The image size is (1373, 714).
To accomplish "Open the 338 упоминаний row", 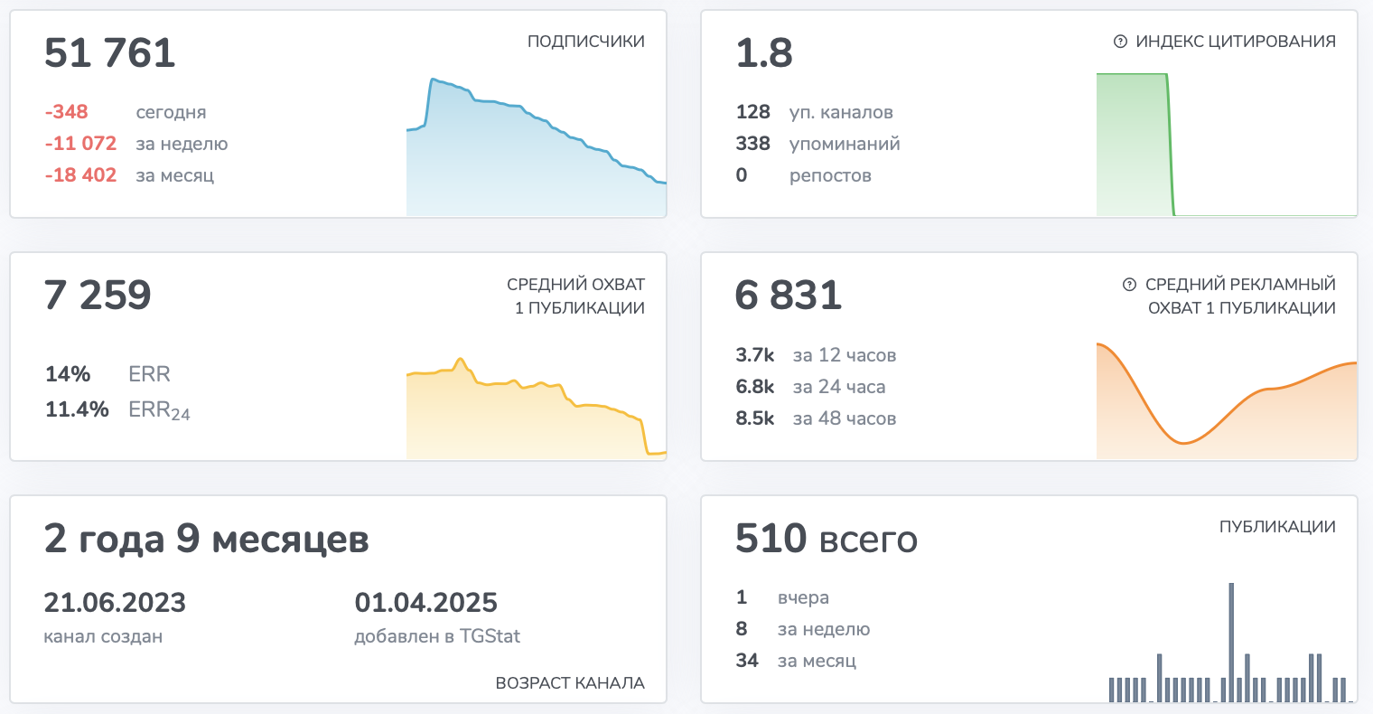I will [x=817, y=144].
